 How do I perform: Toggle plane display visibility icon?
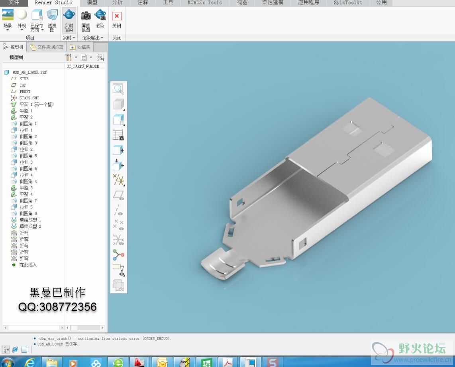(x=118, y=195)
